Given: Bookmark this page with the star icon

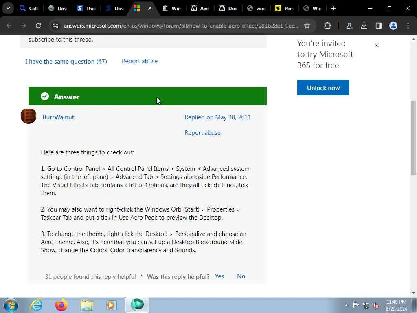Looking at the screenshot, I should pyautogui.click(x=307, y=26).
